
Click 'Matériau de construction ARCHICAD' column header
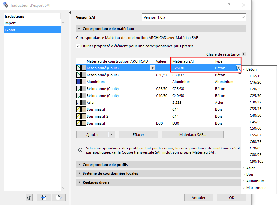pos(118,61)
